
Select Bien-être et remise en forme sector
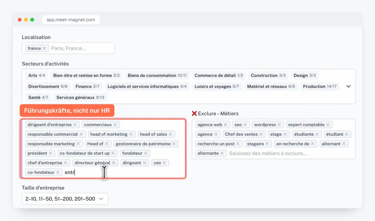pyautogui.click(x=87, y=75)
